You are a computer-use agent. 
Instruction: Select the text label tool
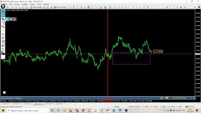click(x=177, y=7)
